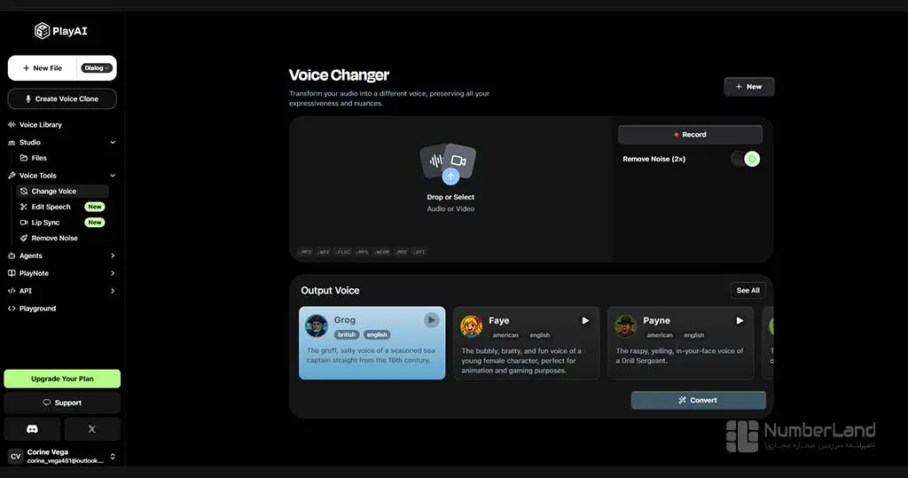Click the Studio menu label
The width and height of the screenshot is (908, 478).
point(30,142)
